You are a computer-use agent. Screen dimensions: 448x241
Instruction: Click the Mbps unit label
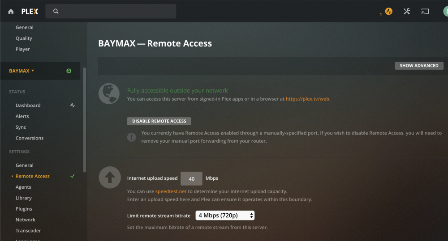pyautogui.click(x=212, y=178)
